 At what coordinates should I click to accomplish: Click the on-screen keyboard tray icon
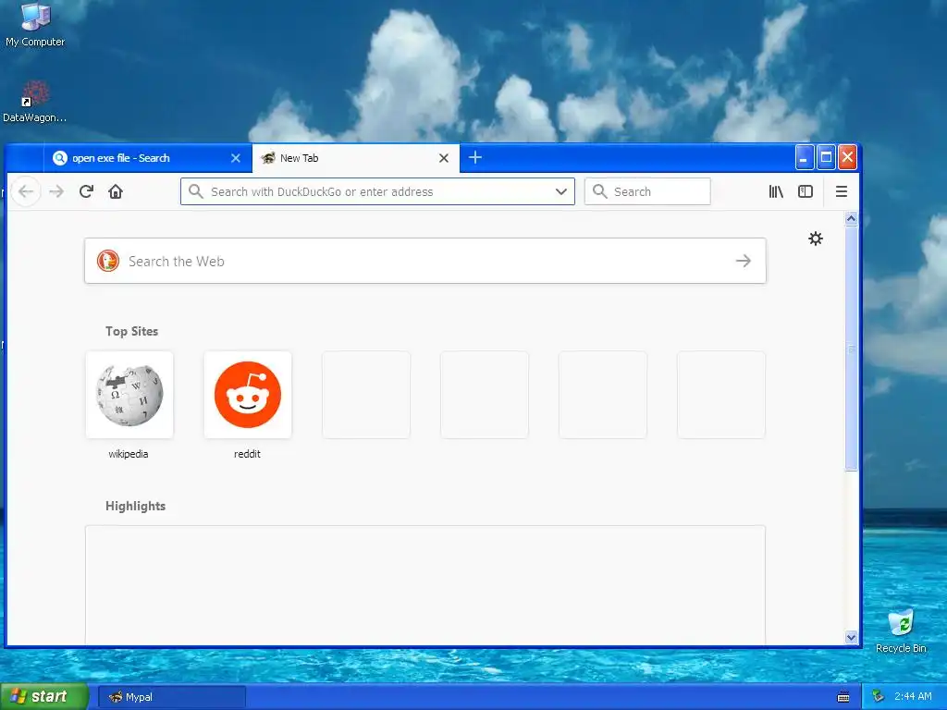(843, 697)
